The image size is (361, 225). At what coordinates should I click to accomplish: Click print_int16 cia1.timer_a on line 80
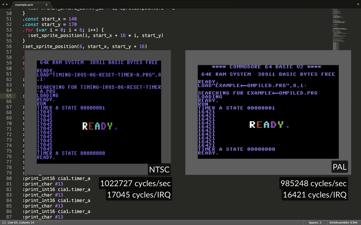tap(56, 178)
